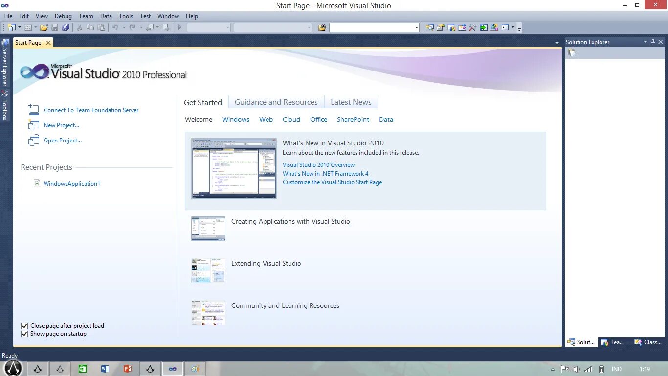Open the Solution Configurations combo box

pyautogui.click(x=209, y=27)
